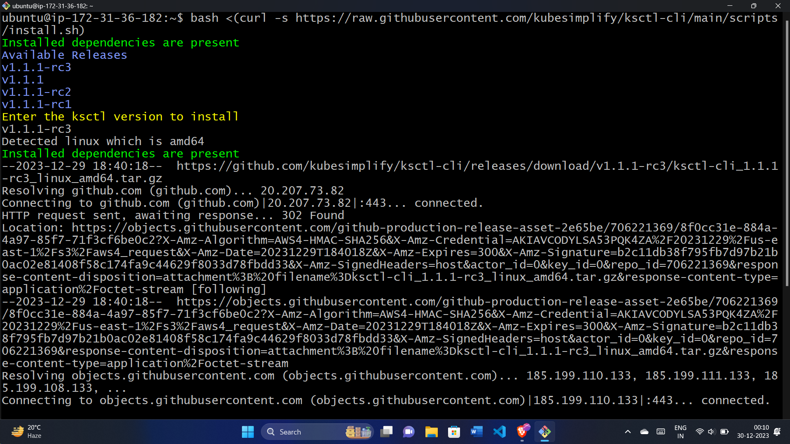Image resolution: width=790 pixels, height=444 pixels.
Task: Open Wi-Fi network settings in the tray
Action: (x=699, y=432)
